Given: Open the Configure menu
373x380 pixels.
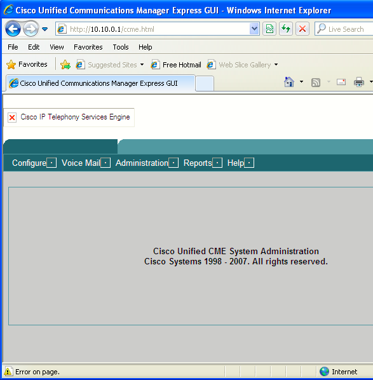Looking at the screenshot, I should click(29, 163).
